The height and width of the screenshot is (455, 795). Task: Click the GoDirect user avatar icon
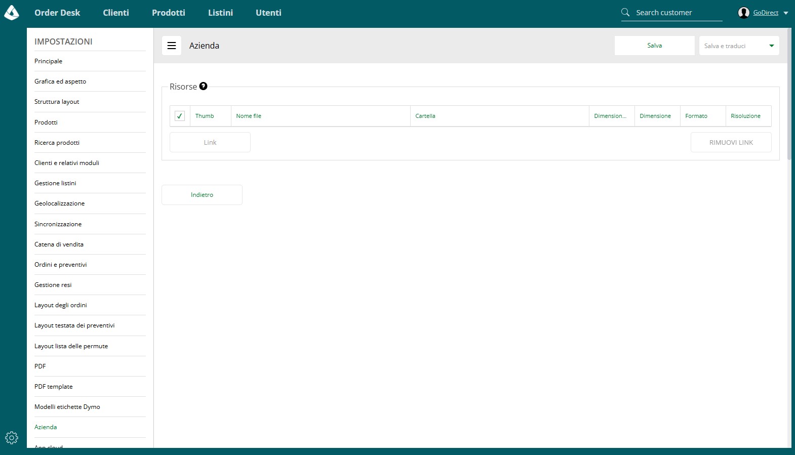(744, 13)
